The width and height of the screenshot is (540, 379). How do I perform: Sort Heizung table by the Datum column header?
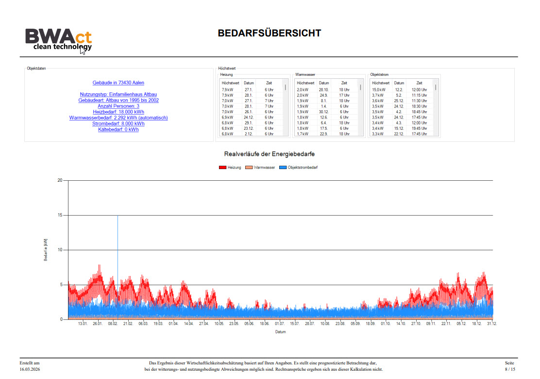coord(249,83)
